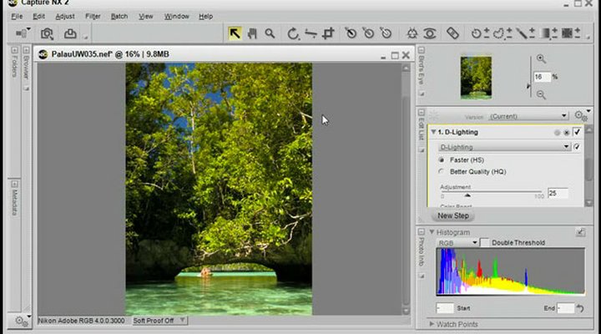The image size is (601, 334).
Task: Select the Red-Eye Control Point tool
Action: click(430, 33)
